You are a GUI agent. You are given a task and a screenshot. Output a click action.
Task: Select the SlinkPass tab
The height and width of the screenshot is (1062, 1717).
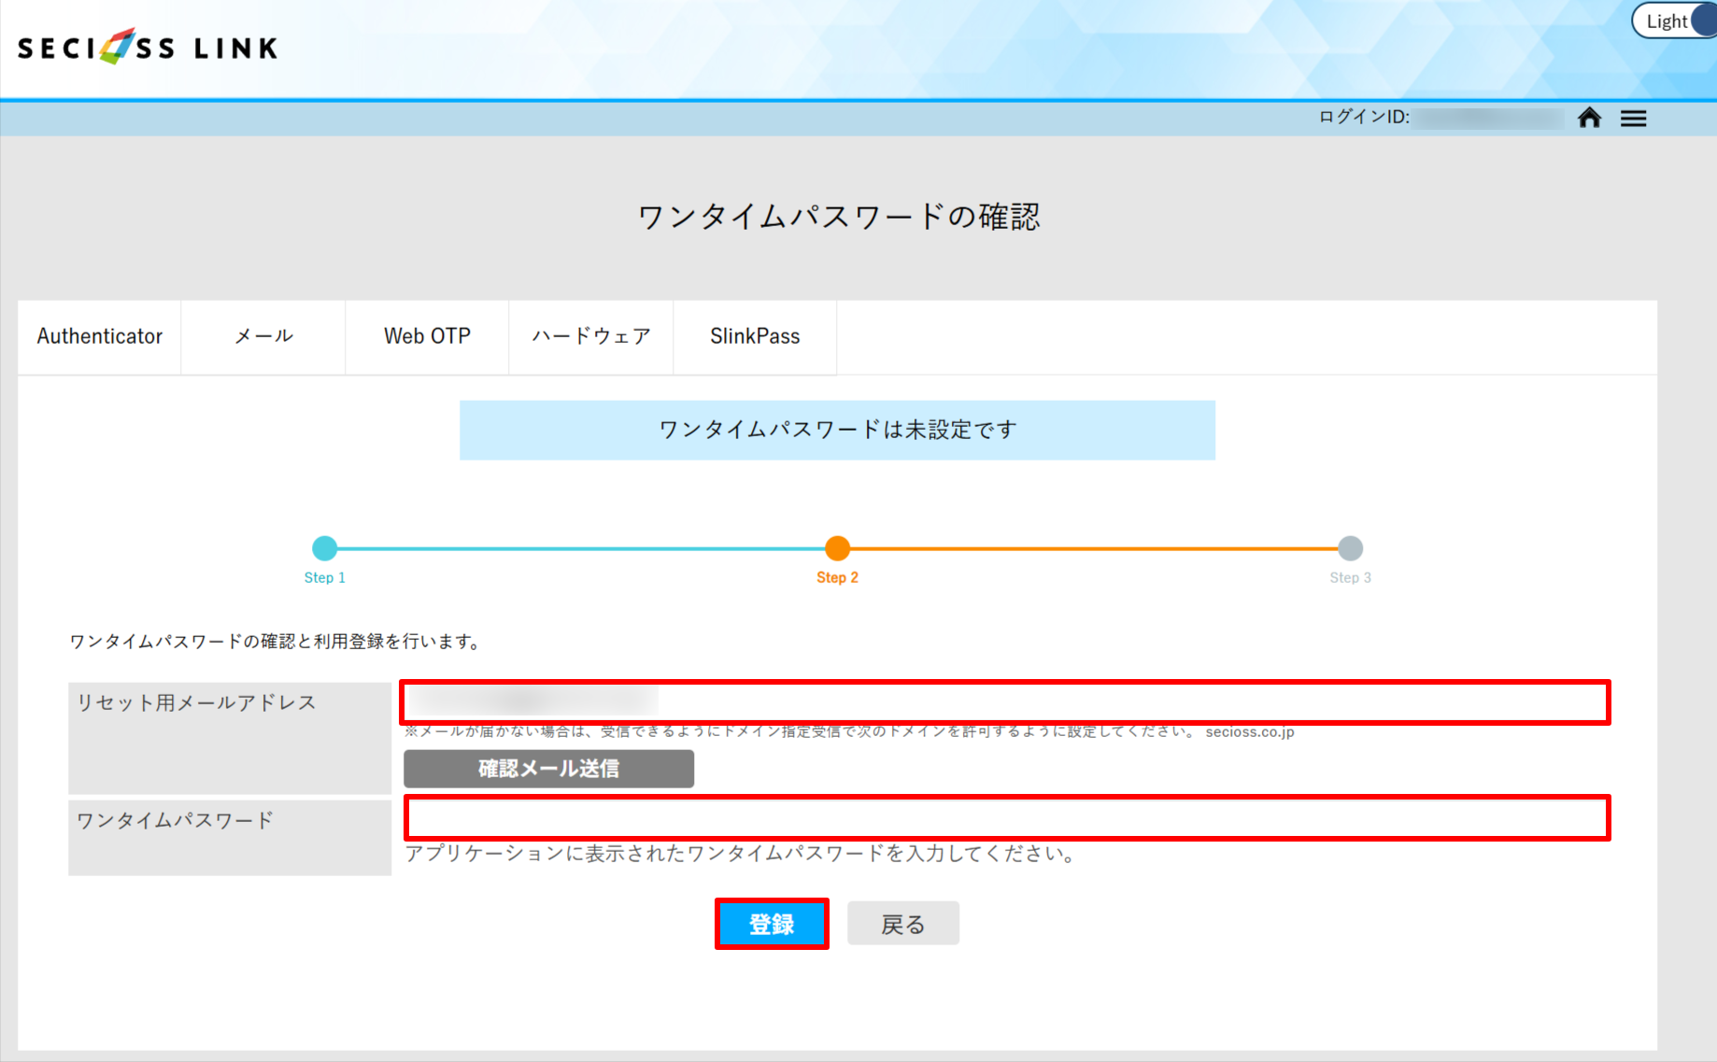(755, 336)
